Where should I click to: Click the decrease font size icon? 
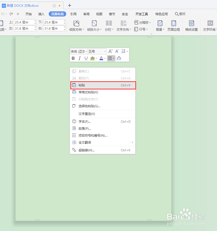click(x=117, y=51)
